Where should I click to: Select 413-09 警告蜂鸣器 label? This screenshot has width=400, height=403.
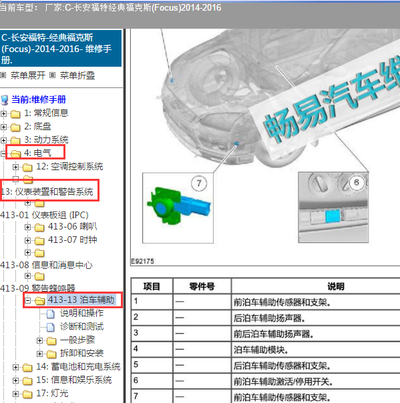pyautogui.click(x=38, y=288)
